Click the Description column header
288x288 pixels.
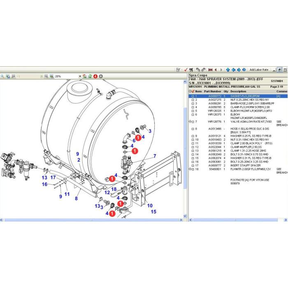(x=238, y=91)
